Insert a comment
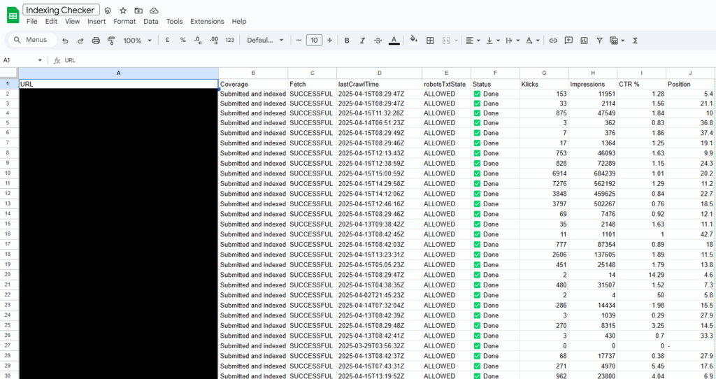 (x=568, y=41)
